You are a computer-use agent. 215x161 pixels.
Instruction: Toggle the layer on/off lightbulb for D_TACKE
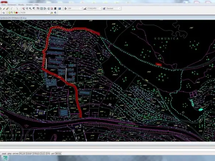point(7,12)
